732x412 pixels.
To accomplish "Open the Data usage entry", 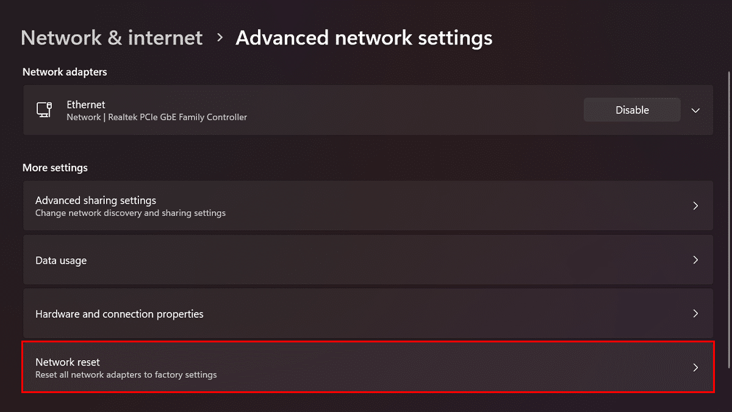I will [x=61, y=261].
